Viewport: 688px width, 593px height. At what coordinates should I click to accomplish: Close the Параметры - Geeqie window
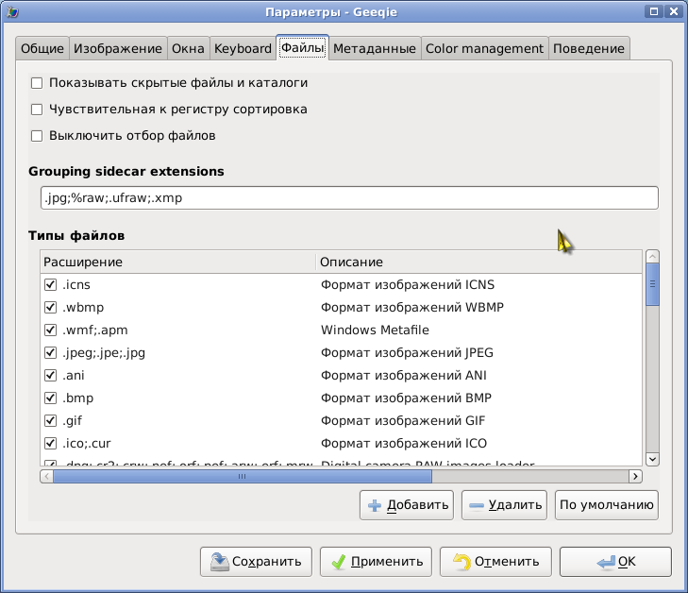point(674,11)
